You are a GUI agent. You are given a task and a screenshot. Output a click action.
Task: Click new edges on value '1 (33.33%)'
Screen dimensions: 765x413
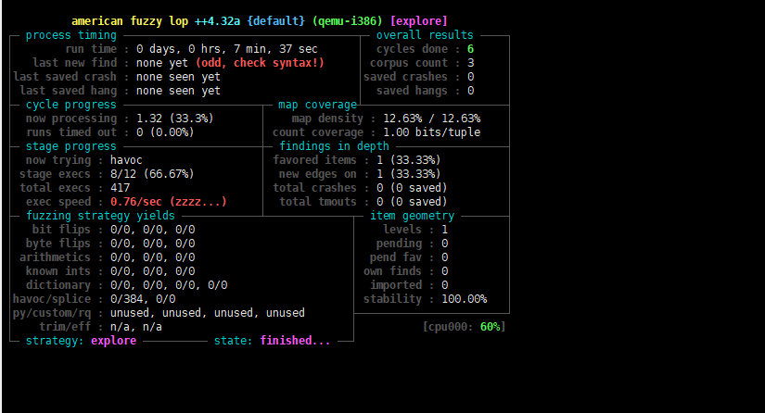(408, 174)
